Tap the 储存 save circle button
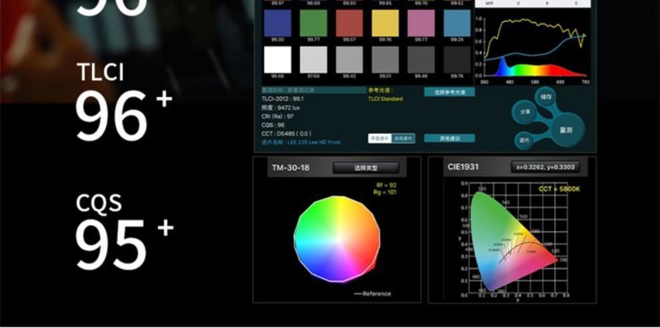Image resolution: width=660 pixels, height=328 pixels. 546,97
